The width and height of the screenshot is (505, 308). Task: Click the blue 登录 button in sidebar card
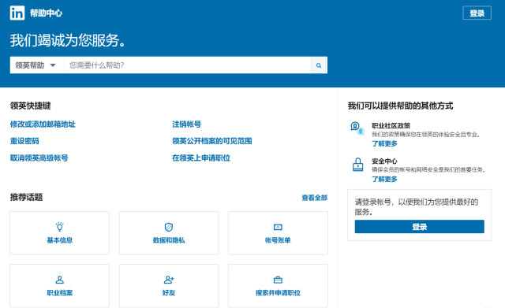(419, 227)
